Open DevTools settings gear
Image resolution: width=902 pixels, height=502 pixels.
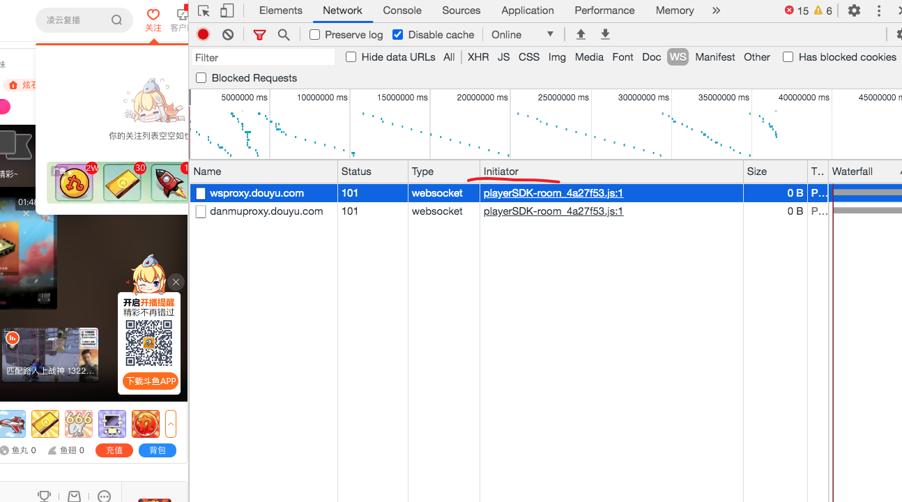tap(854, 10)
